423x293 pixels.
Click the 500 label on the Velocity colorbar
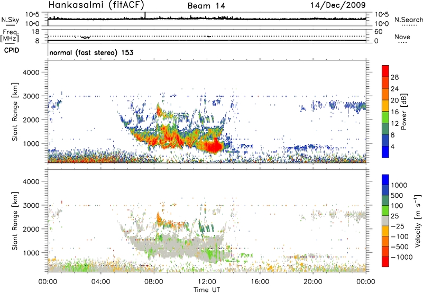(398, 195)
